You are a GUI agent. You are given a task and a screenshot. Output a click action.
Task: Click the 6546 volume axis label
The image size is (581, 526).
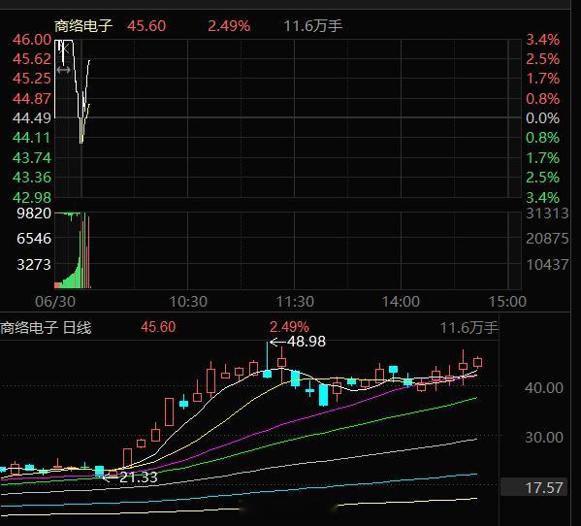click(34, 239)
